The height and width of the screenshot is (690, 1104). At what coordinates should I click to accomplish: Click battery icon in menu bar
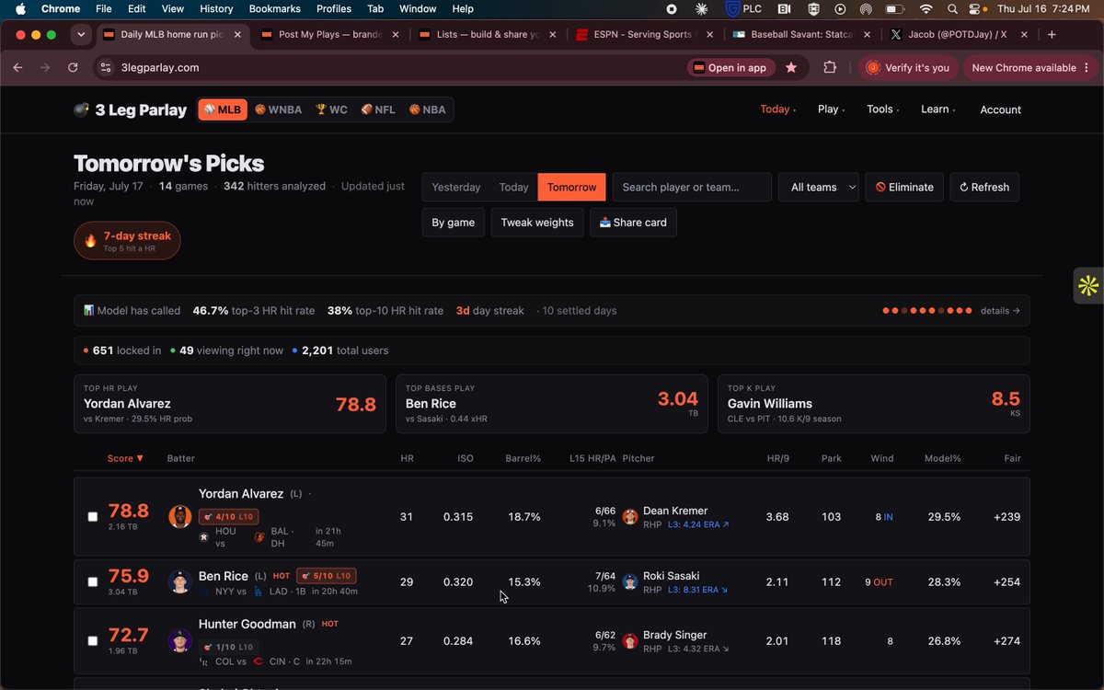[x=894, y=9]
